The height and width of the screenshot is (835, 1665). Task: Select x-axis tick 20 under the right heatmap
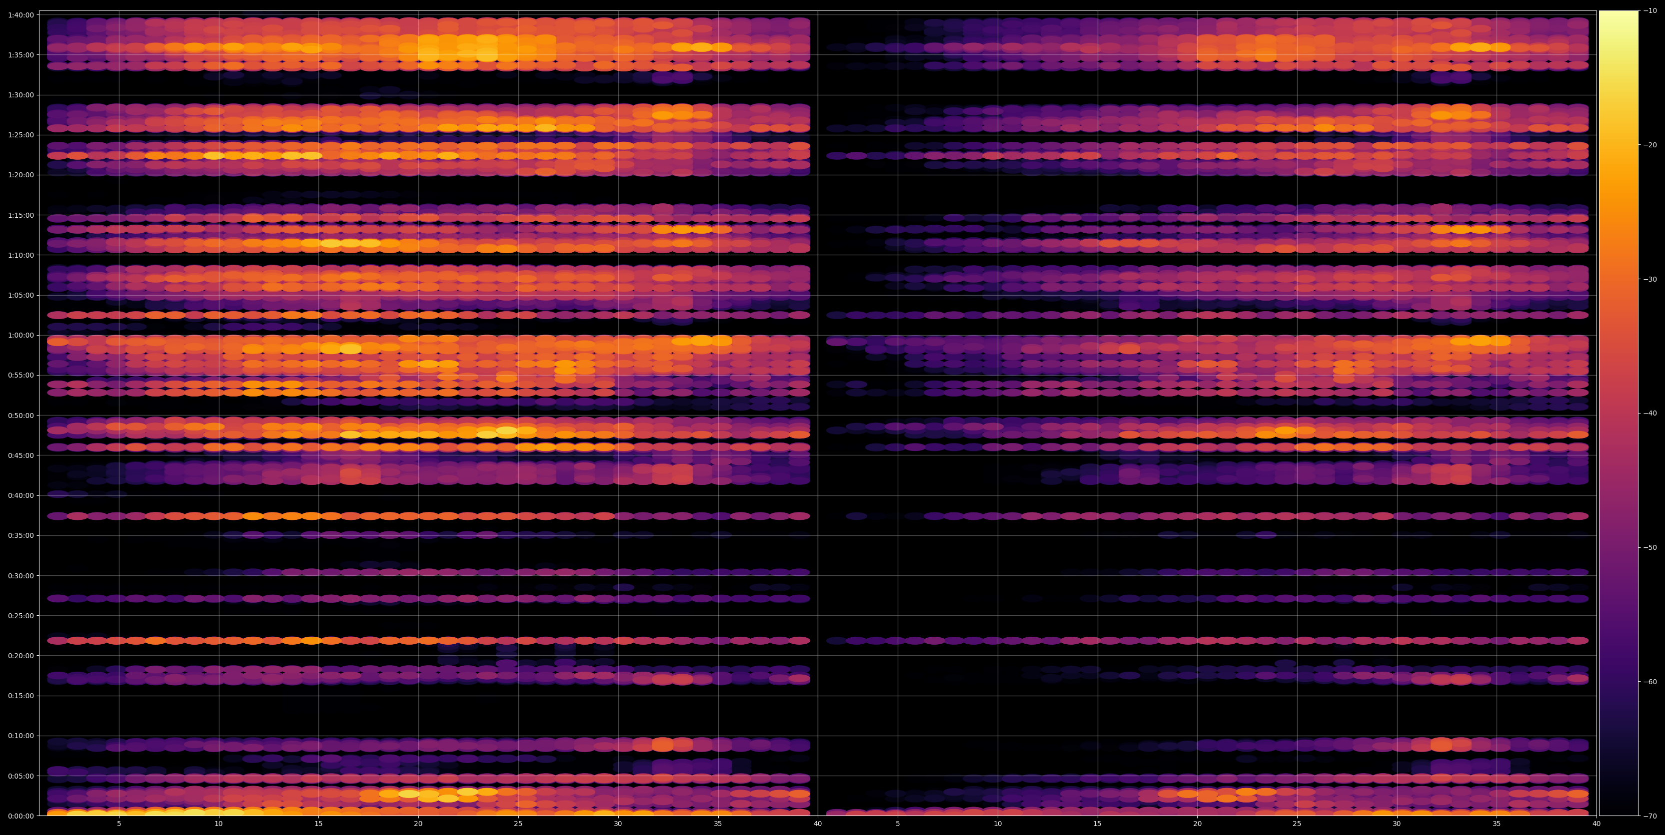click(1198, 824)
